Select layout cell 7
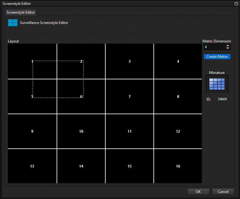 point(130,97)
